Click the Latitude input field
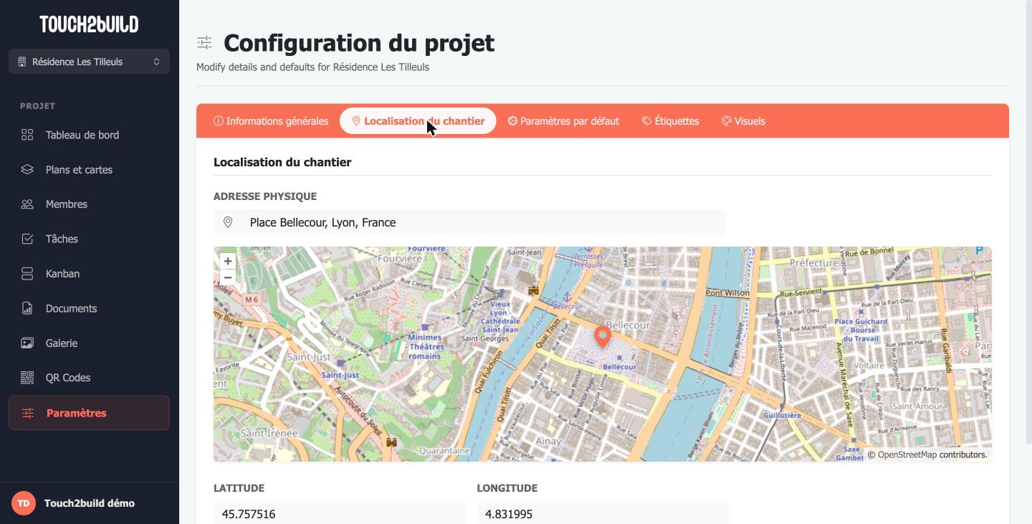The height and width of the screenshot is (524, 1032). click(x=339, y=514)
